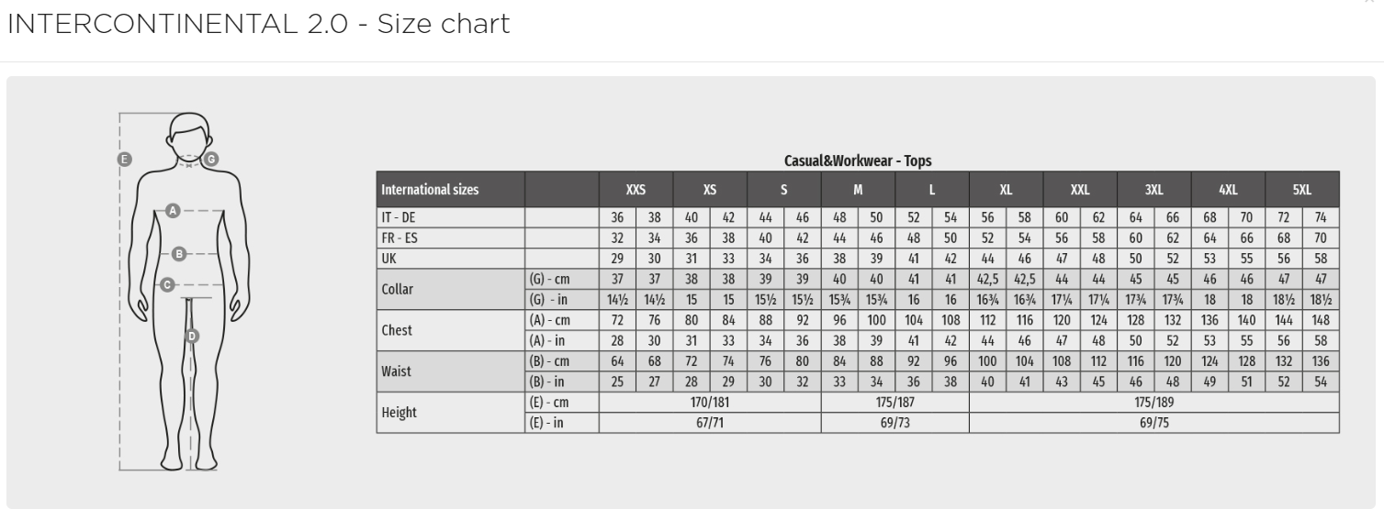The image size is (1384, 520).
Task: Click the collar marker G on the neck
Action: click(x=211, y=159)
